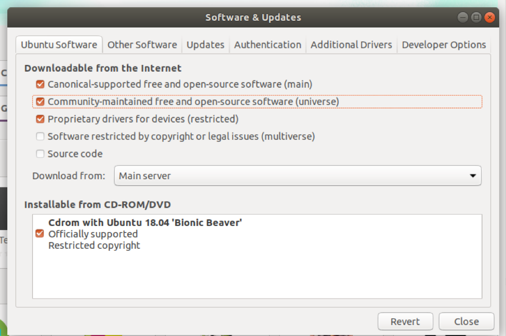Click the Revert button
Screen dimensions: 506x336
405,321
